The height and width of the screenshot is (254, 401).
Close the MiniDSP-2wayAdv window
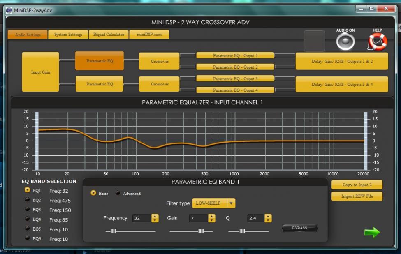(x=386, y=9)
